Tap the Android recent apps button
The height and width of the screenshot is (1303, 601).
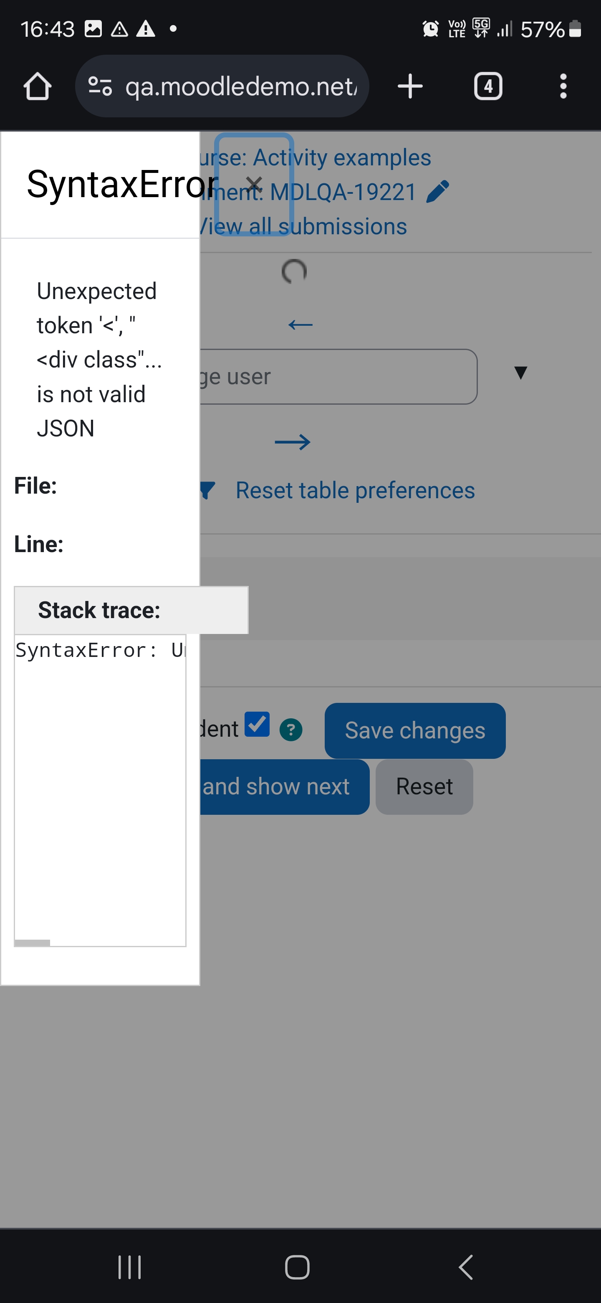129,1267
